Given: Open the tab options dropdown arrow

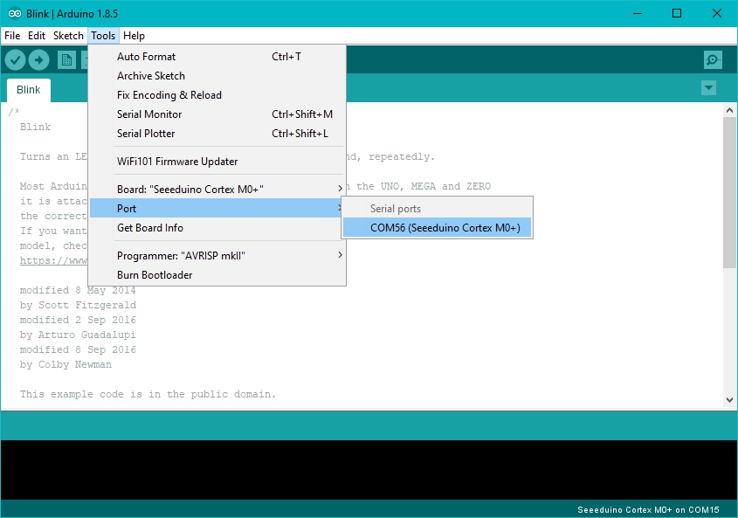Looking at the screenshot, I should 708,88.
